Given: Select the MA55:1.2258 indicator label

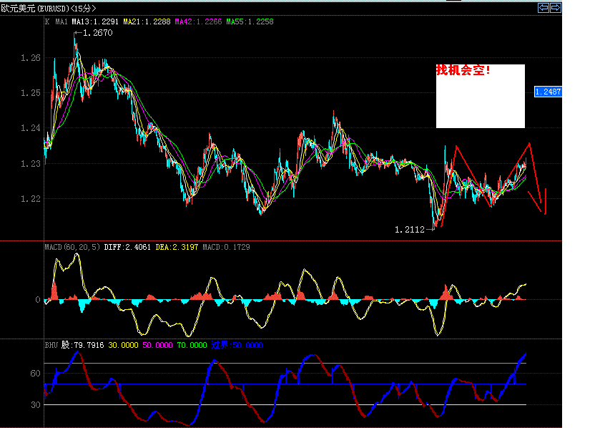Looking at the screenshot, I should [x=250, y=21].
